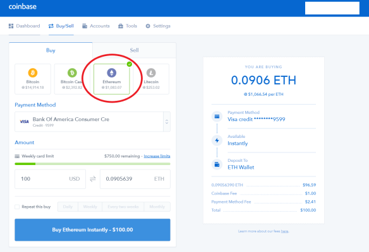Click Buy Ethereum Instantly - $100.00 button
Image resolution: width=369 pixels, height=252 pixels.
coord(92,230)
